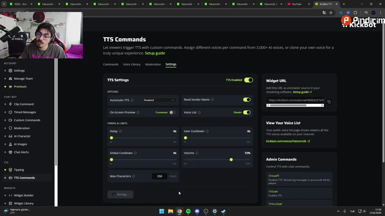This screenshot has width=385, height=216.
Task: Open Widget Builder in sidebar
Action: coord(24,195)
